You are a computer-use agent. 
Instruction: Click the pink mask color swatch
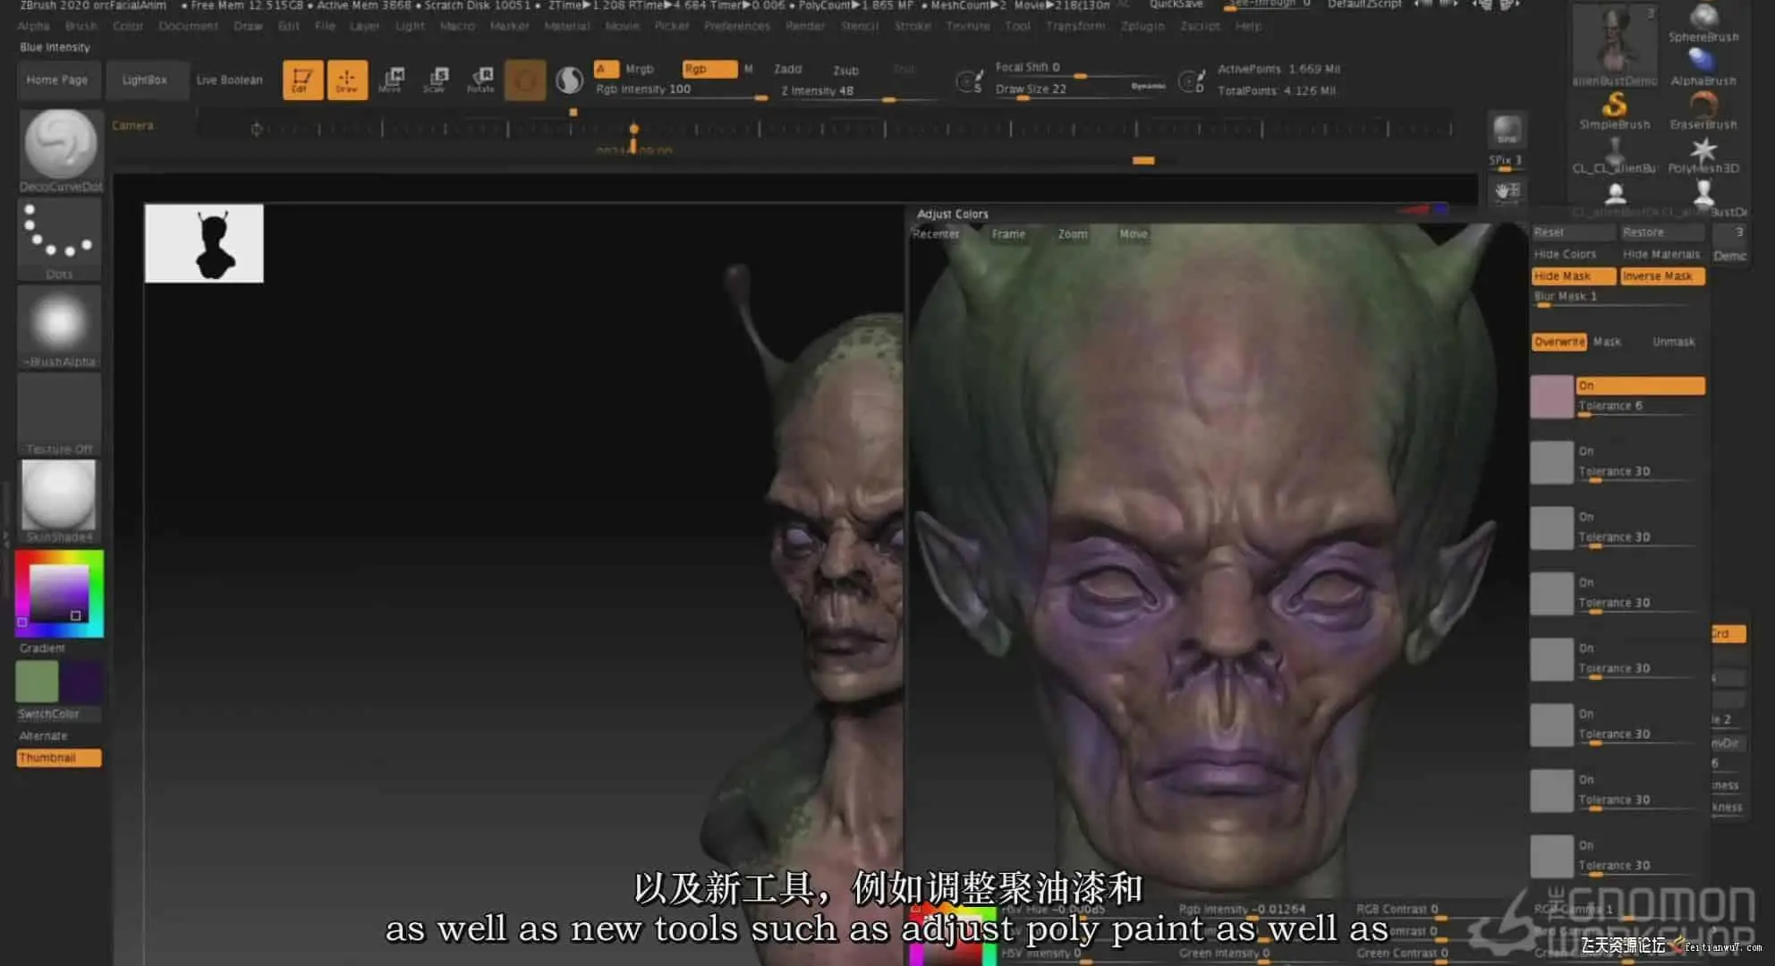tap(1551, 396)
